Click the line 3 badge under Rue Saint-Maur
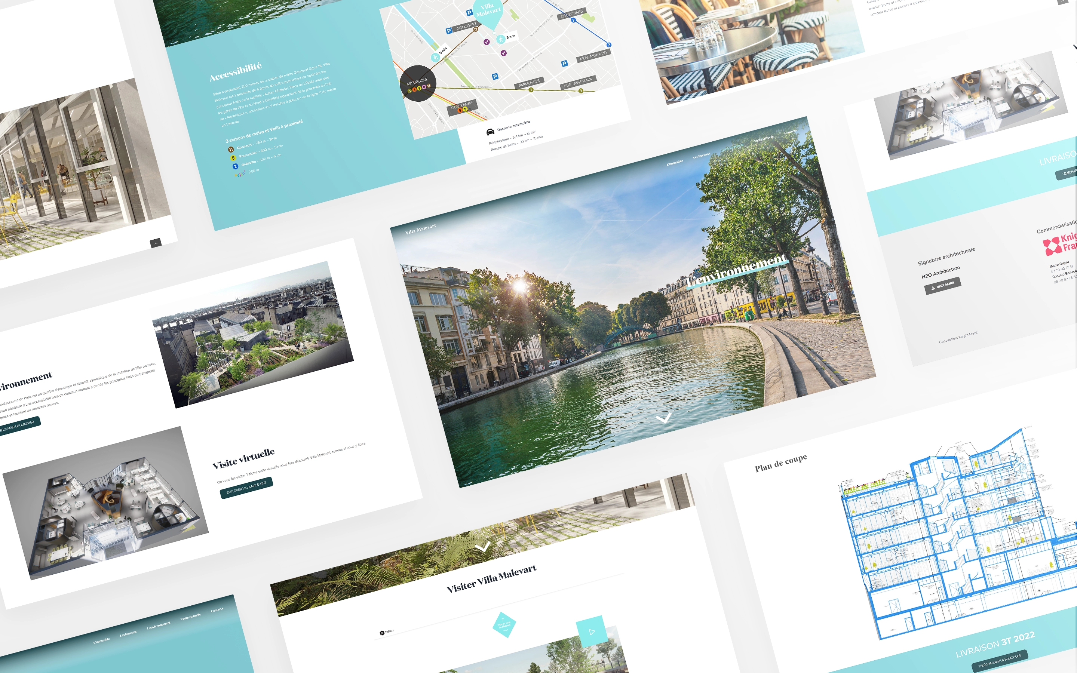 pos(580,91)
